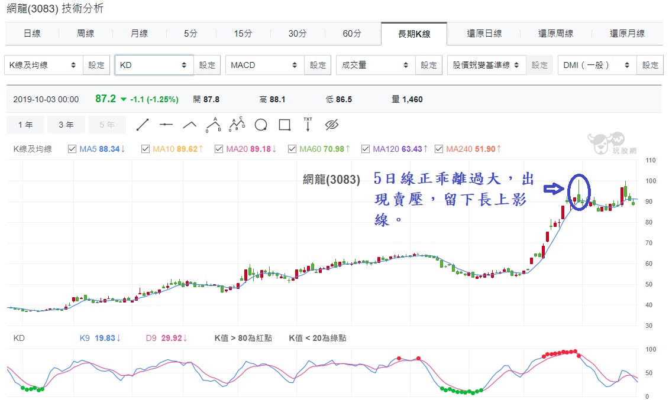The image size is (669, 400).
Task: Switch to the 周線 tab
Action: [x=85, y=34]
